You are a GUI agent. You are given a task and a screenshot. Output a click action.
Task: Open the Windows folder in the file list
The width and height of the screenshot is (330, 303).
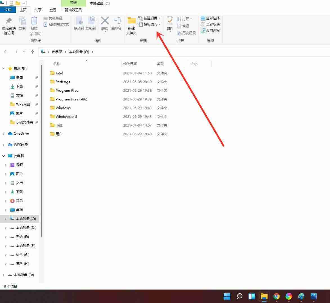point(62,108)
